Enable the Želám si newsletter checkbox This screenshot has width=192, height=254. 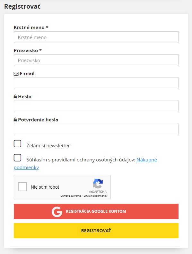17,143
